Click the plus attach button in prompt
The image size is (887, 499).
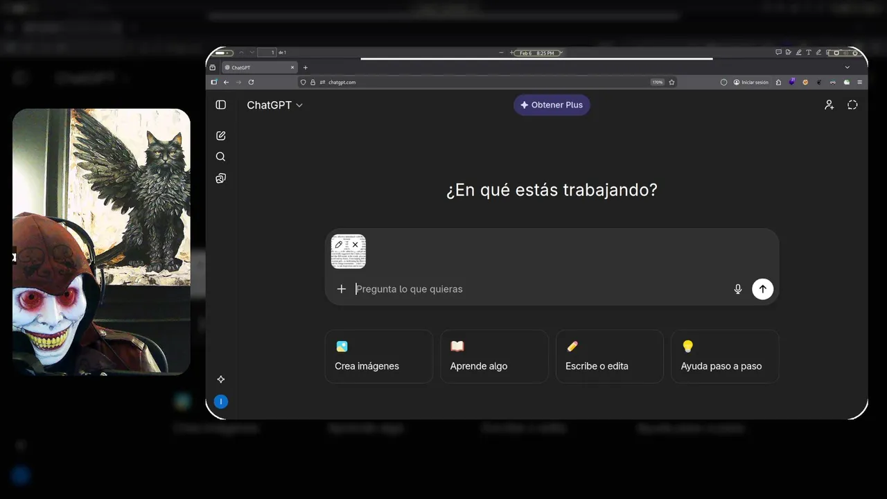(341, 289)
